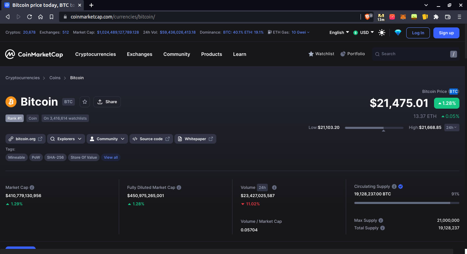
Task: Open the green sprout extension icon
Action: click(414, 16)
